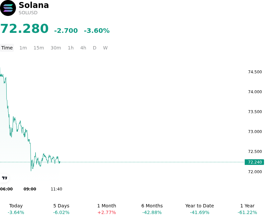The image size is (266, 219).
Task: Select the 30m interval
Action: tap(56, 48)
